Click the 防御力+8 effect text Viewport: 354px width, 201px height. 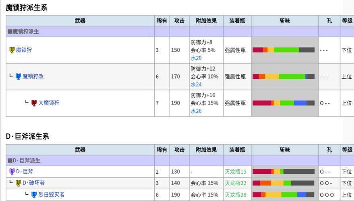click(x=201, y=42)
